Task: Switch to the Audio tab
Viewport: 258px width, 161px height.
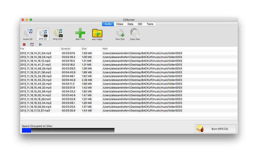Action: [x=108, y=24]
